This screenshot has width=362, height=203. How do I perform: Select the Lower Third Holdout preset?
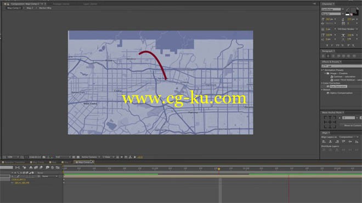[346, 80]
